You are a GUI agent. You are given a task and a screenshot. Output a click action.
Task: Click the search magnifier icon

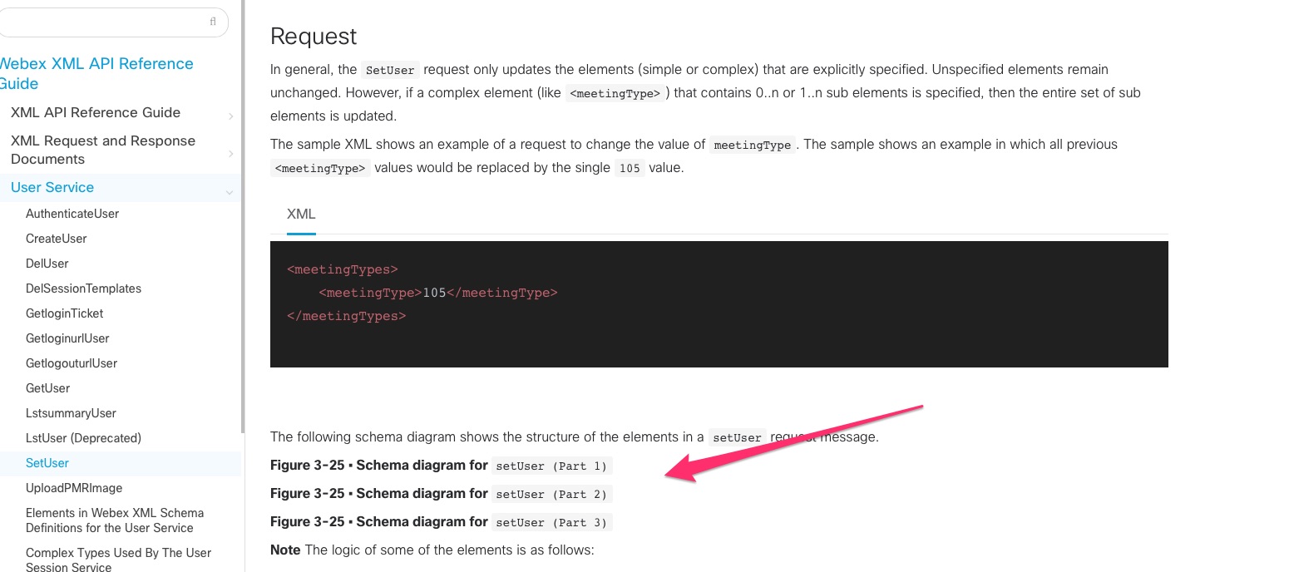pyautogui.click(x=212, y=22)
